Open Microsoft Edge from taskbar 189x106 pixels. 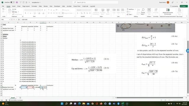pos(79,104)
